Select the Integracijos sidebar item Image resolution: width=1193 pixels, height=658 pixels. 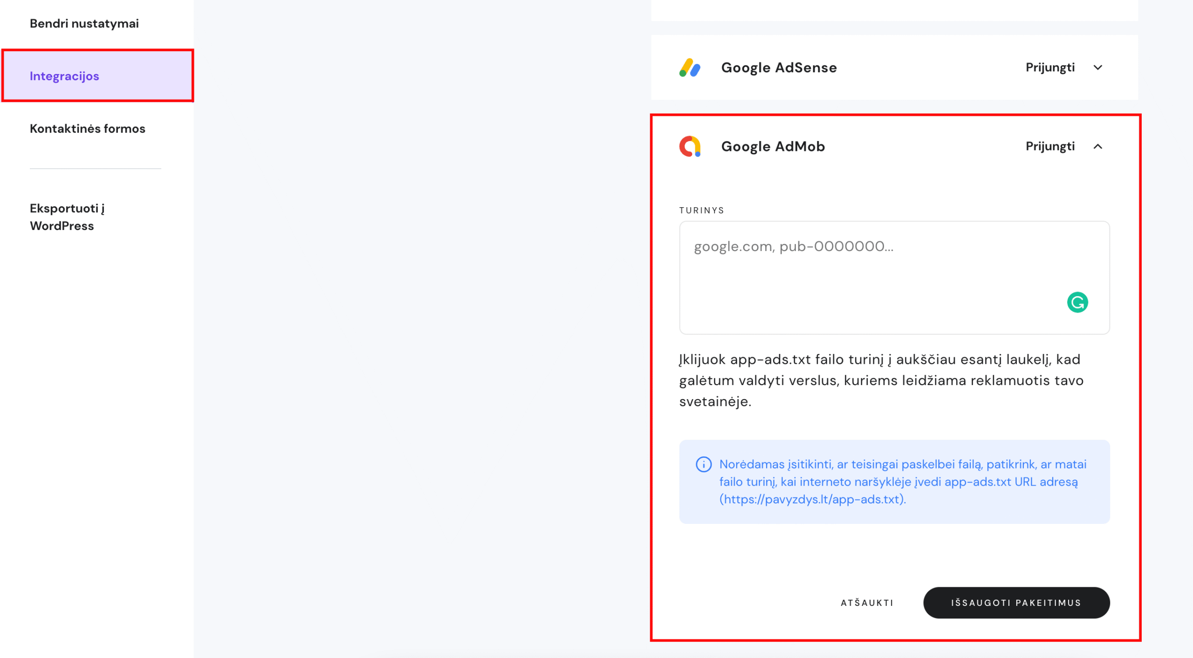point(64,75)
